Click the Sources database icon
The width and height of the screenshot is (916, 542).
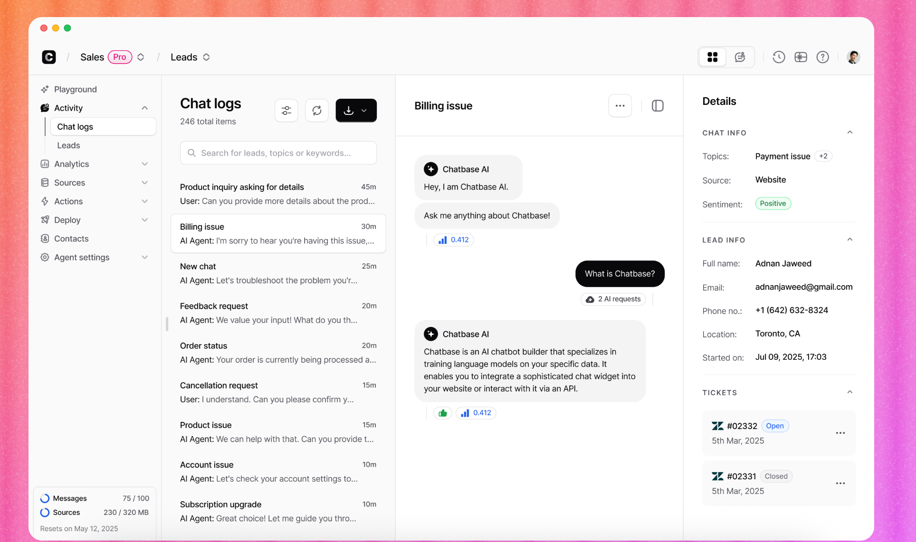tap(45, 183)
